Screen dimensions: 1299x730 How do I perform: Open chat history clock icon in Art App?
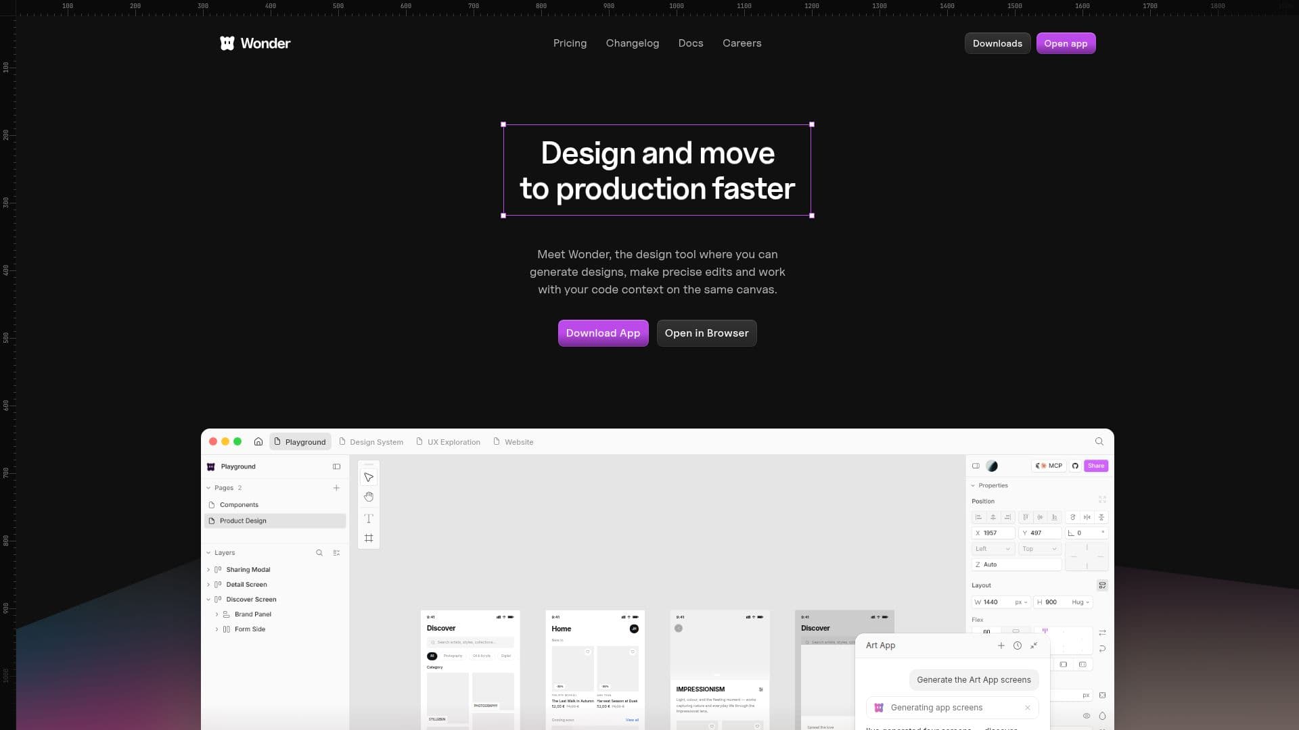1018,646
